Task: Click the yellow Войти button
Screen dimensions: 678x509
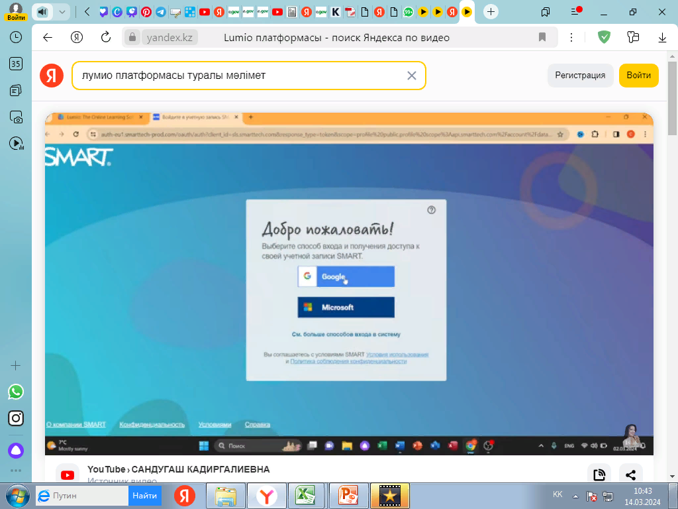Action: (639, 76)
